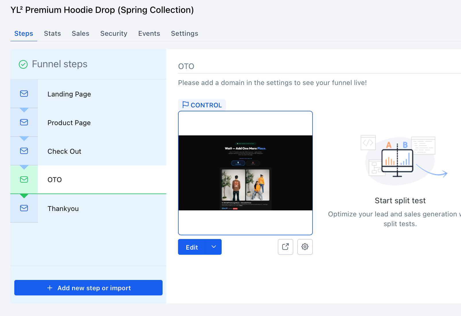The height and width of the screenshot is (316, 461).
Task: Click the Funnel steps green check icon
Action: pos(23,64)
